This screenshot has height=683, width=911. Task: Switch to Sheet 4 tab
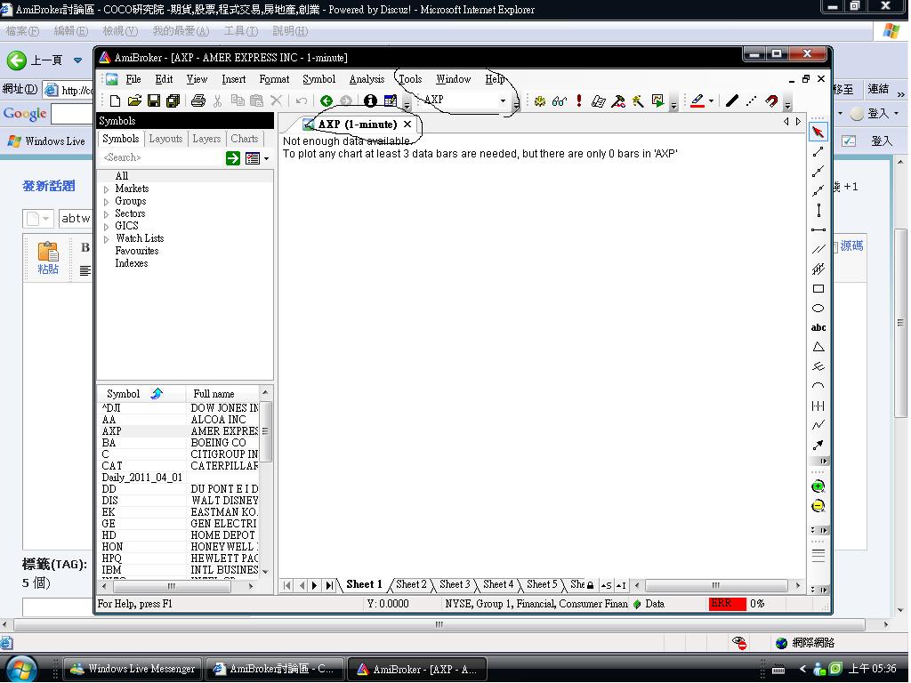coord(498,585)
